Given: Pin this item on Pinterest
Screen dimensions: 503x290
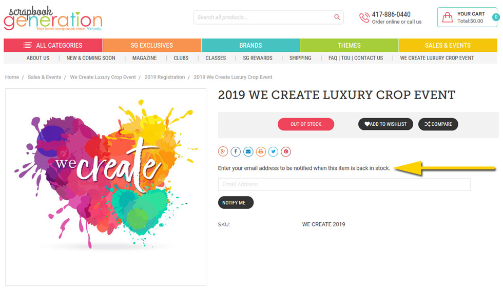Looking at the screenshot, I should click(x=286, y=151).
